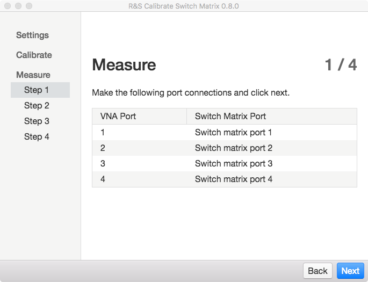Click the Next button

click(350, 271)
